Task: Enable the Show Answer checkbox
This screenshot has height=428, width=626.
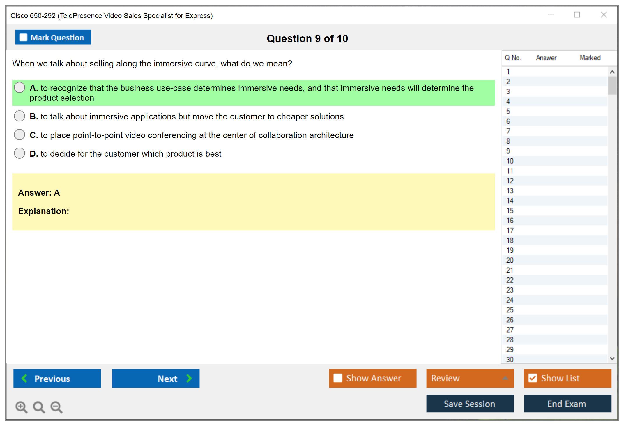Action: coord(338,378)
